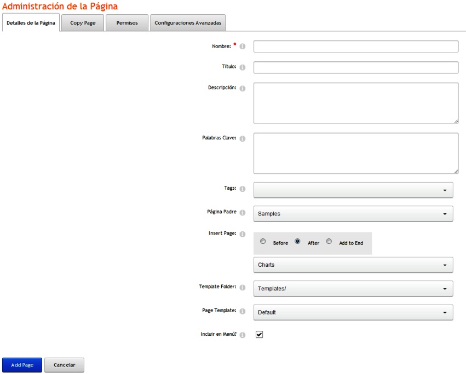The width and height of the screenshot is (466, 374).
Task: Click the Administración de la Página heading
Action: click(60, 6)
